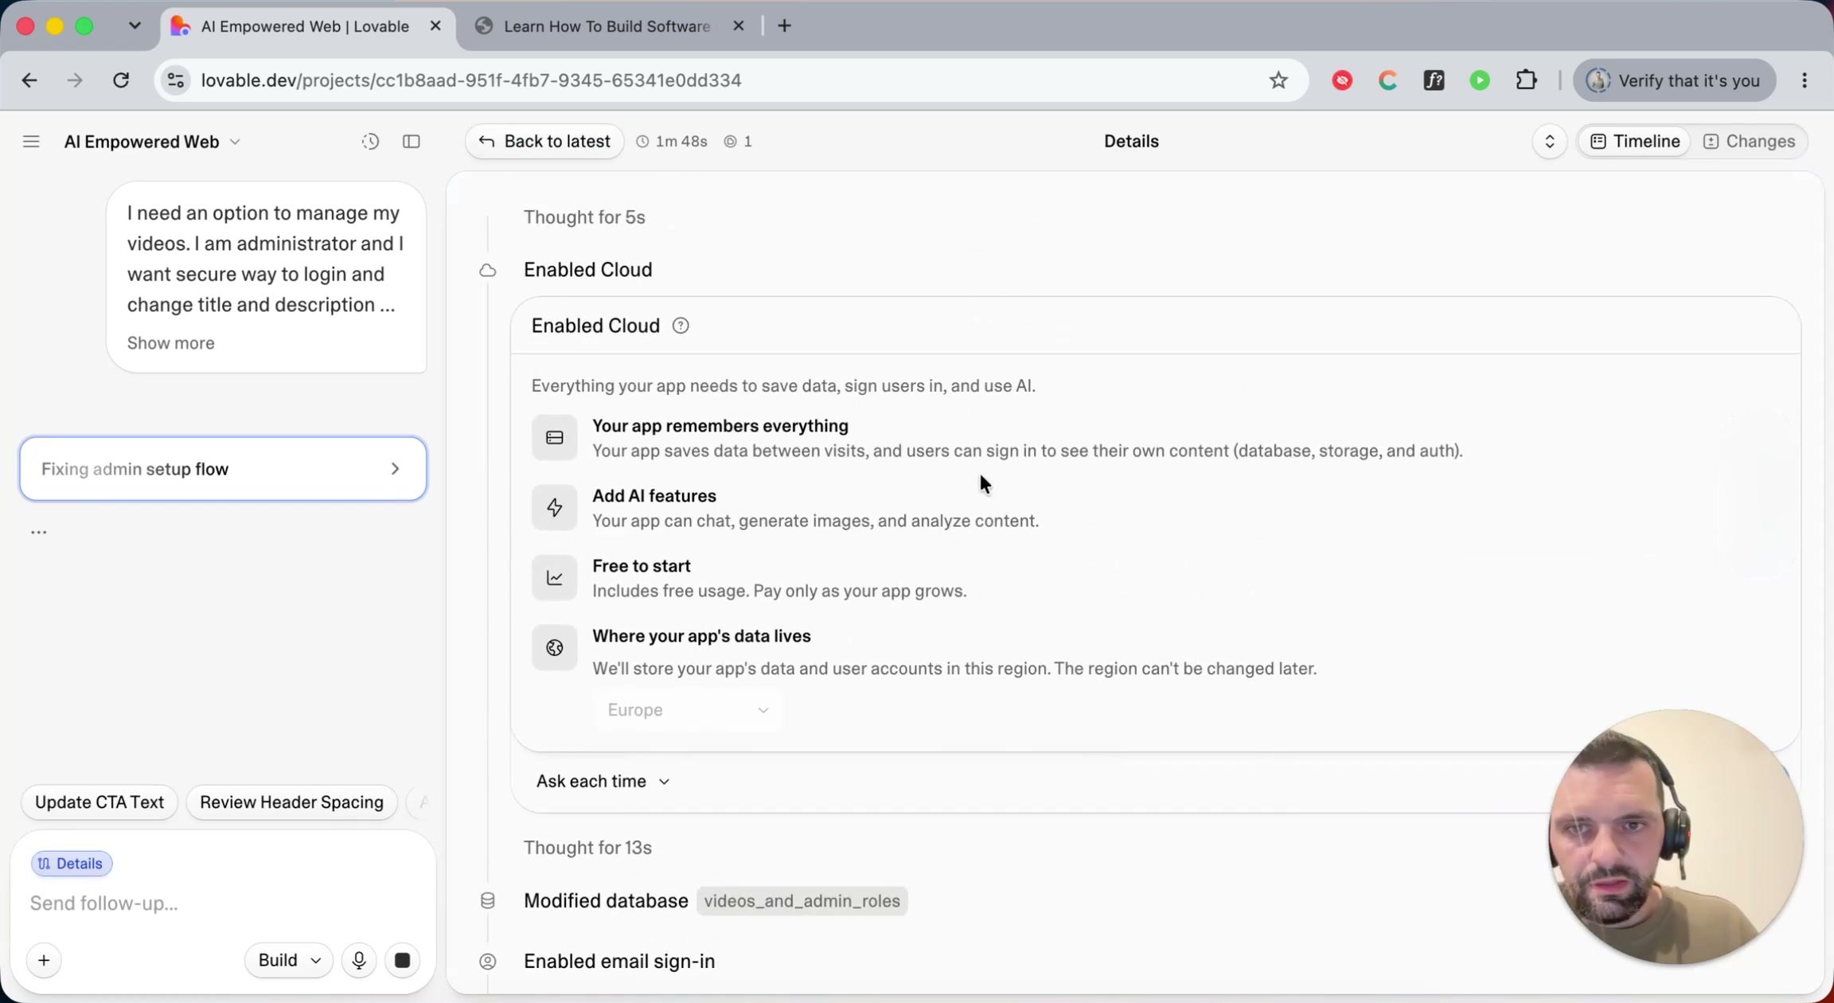Switch to the Learn How To Build Software tab
Viewport: 1834px width, 1003px height.
tap(607, 26)
